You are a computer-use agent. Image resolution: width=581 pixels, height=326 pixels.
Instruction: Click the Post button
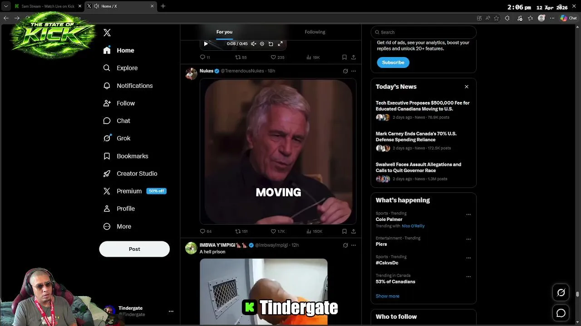134,249
